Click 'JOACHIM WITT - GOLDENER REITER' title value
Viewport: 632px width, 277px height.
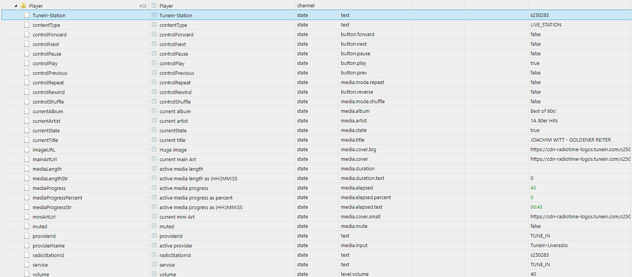[570, 140]
